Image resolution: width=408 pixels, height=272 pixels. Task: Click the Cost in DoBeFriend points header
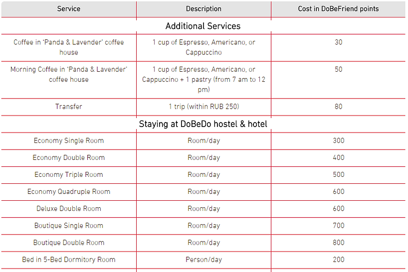click(338, 9)
